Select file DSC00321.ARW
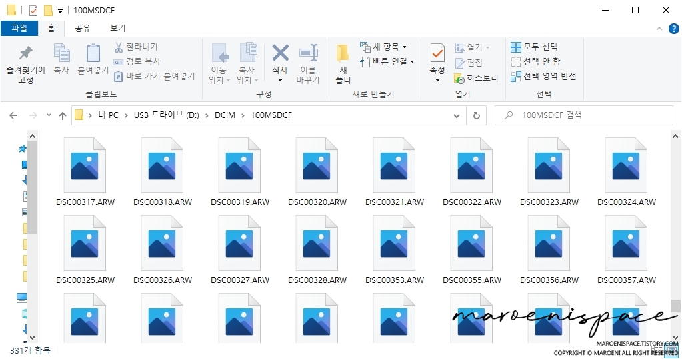Image resolution: width=682 pixels, height=359 pixels. tap(395, 172)
